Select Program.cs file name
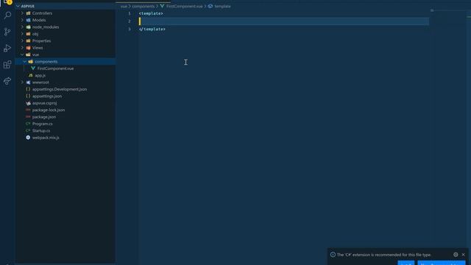Viewport: 471px width, 265px height. (43, 124)
